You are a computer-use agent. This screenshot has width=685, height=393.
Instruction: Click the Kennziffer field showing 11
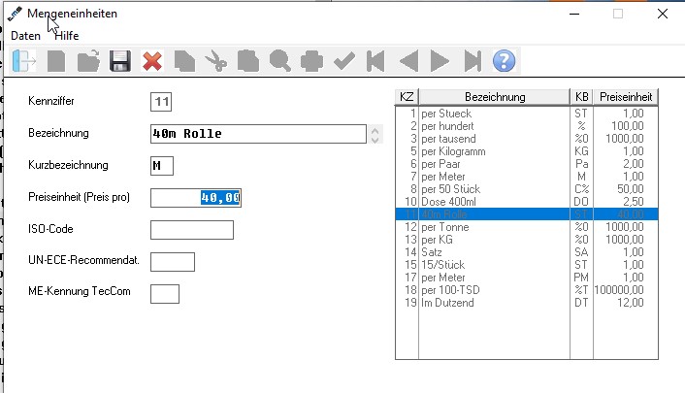coord(161,102)
